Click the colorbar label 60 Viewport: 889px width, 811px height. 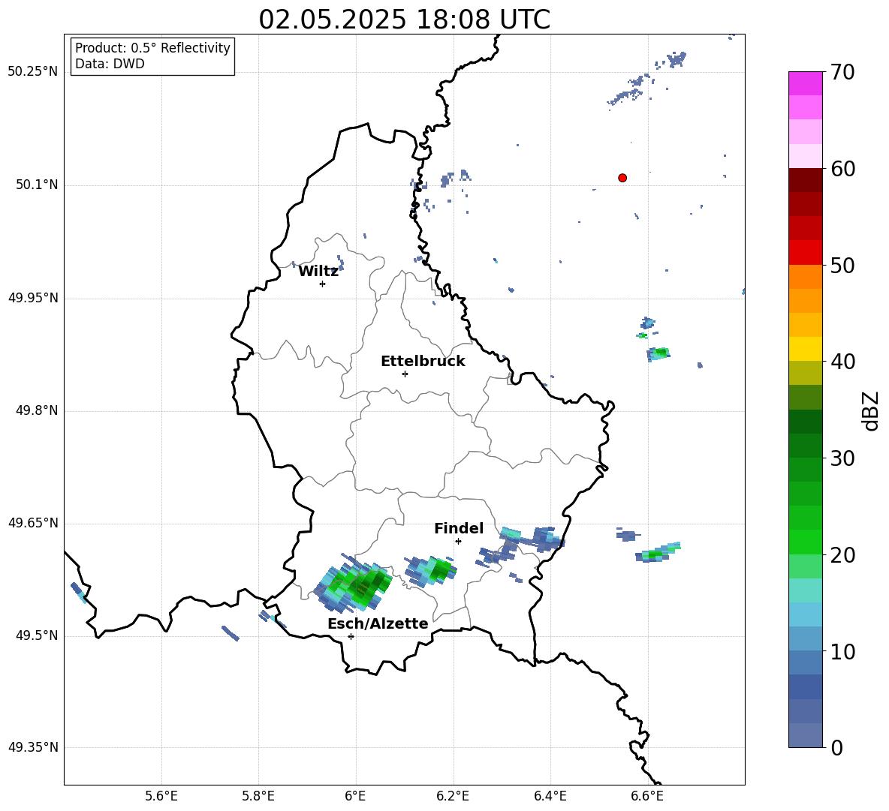(842, 169)
